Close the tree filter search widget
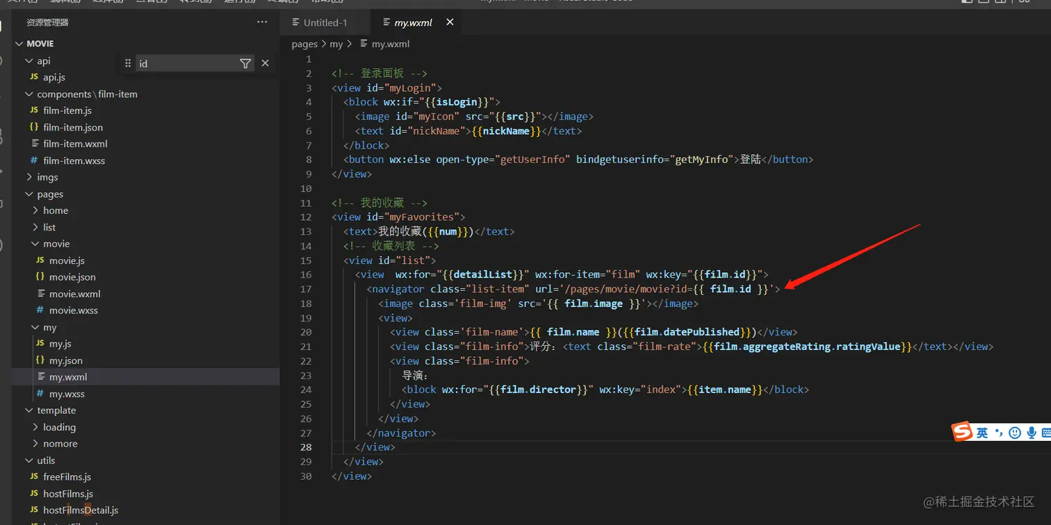 pos(265,63)
